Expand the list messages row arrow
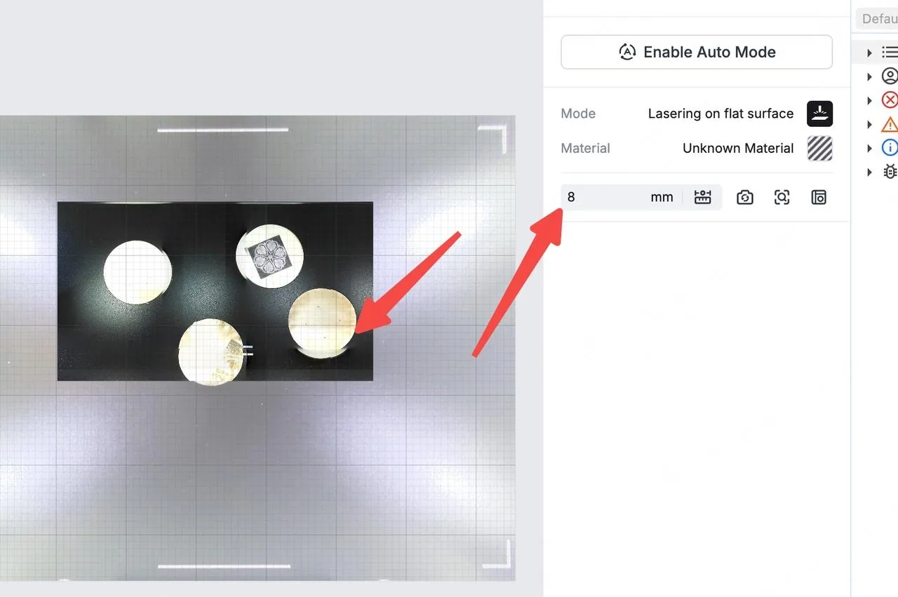Image resolution: width=898 pixels, height=597 pixels. (x=869, y=53)
